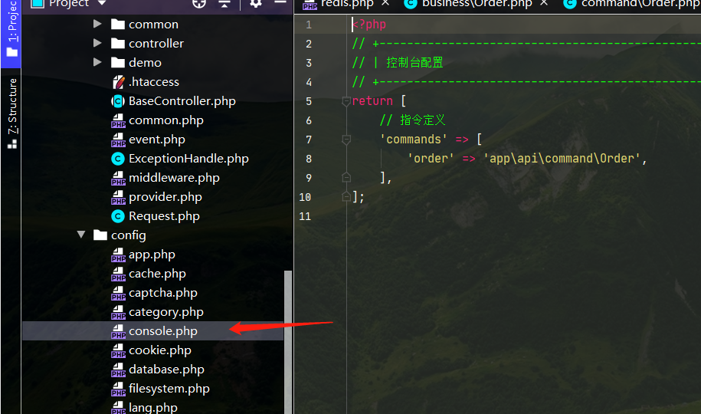Click the console.php PHP file icon

(x=118, y=332)
